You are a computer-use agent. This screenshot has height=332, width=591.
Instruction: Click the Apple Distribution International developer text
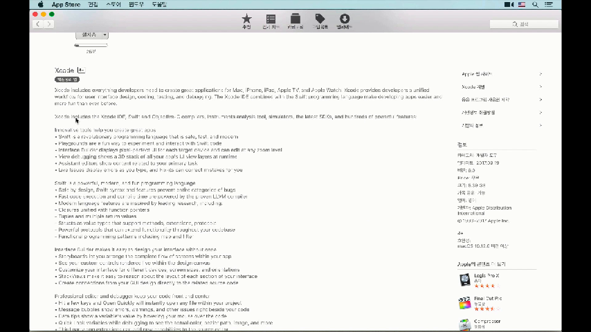coord(484,211)
